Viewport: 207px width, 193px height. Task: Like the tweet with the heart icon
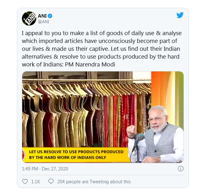click(25, 181)
